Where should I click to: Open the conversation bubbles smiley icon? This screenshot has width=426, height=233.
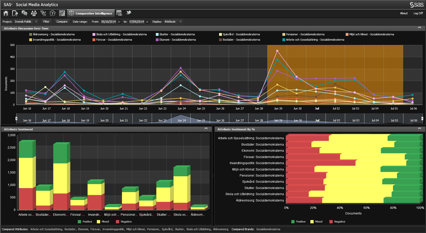[24, 13]
